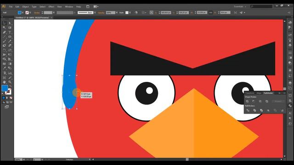
Task: Open stroke color dropdown in control bar
Action: (x=30, y=13)
